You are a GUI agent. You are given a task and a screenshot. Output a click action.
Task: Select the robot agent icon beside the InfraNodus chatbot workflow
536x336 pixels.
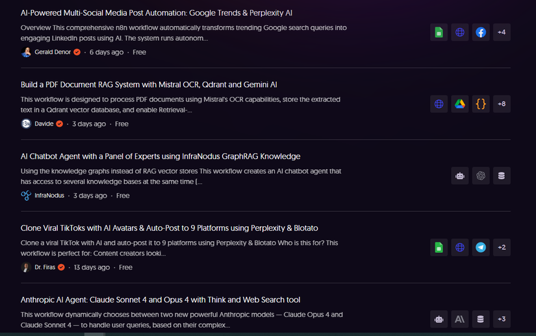point(460,175)
